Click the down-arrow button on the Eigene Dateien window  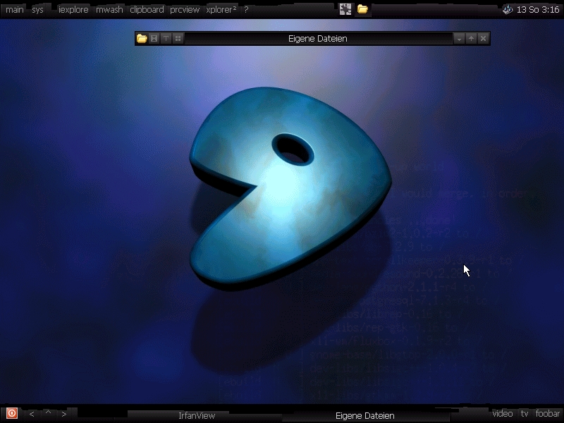[459, 39]
